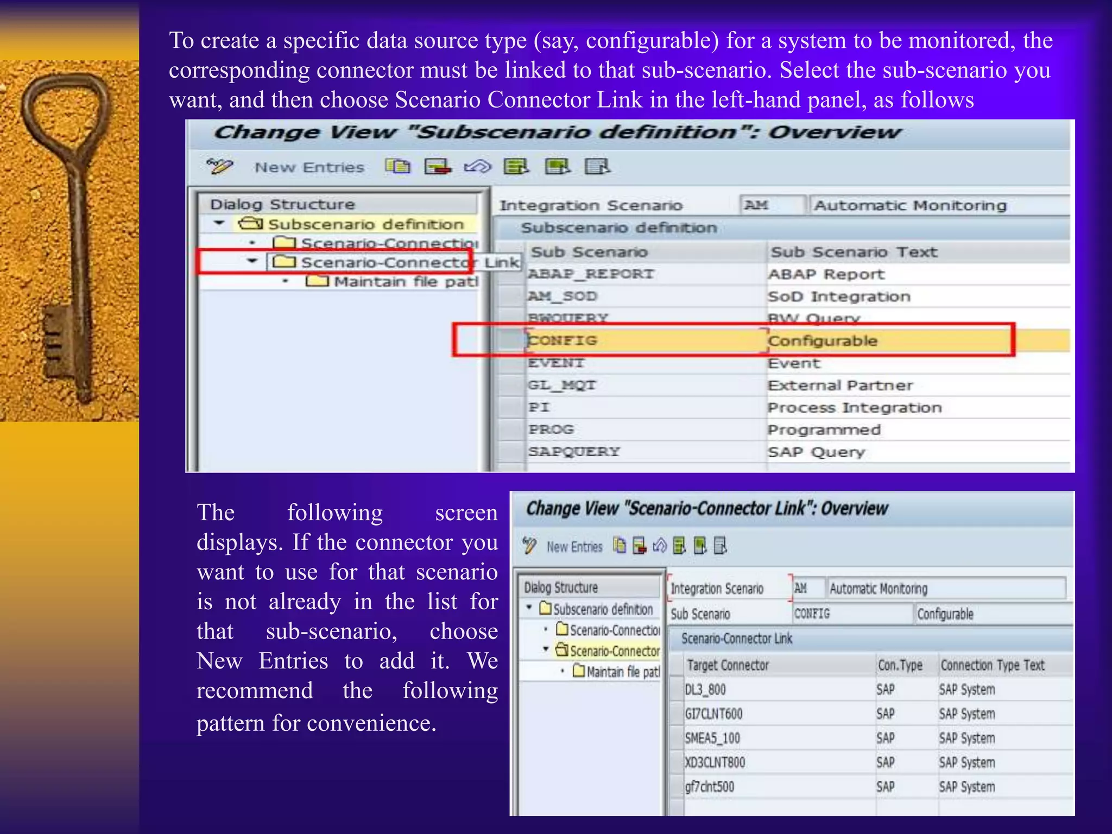Click New Entries in Subscenario definition toolbar
The height and width of the screenshot is (834, 1112).
click(309, 167)
